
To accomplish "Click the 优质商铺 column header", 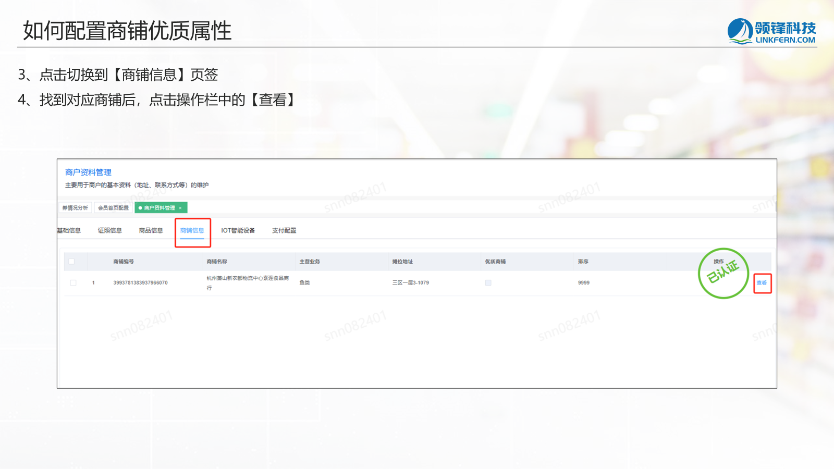I will (495, 262).
